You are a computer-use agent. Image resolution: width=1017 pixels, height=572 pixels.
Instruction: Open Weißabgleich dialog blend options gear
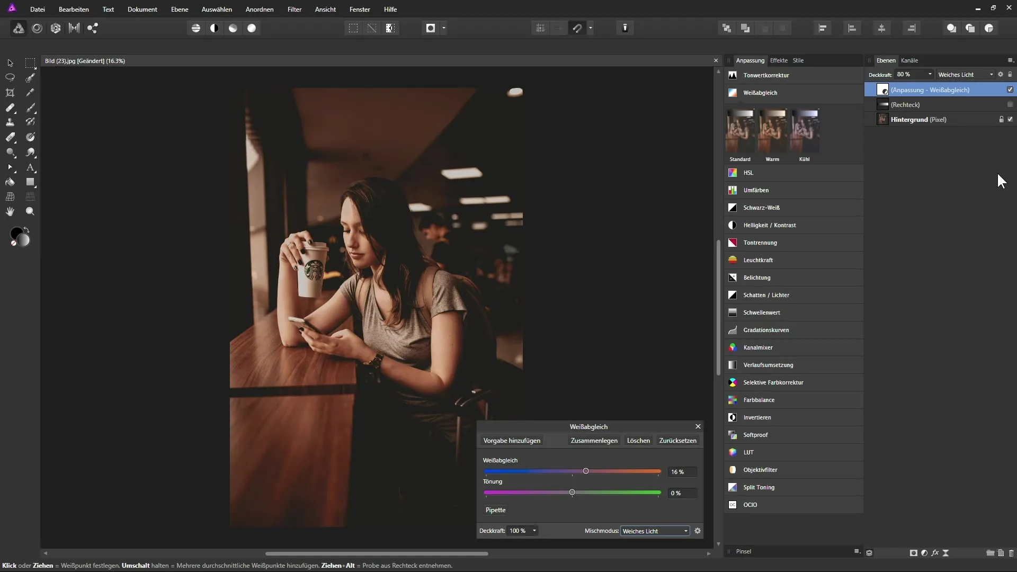click(x=698, y=531)
